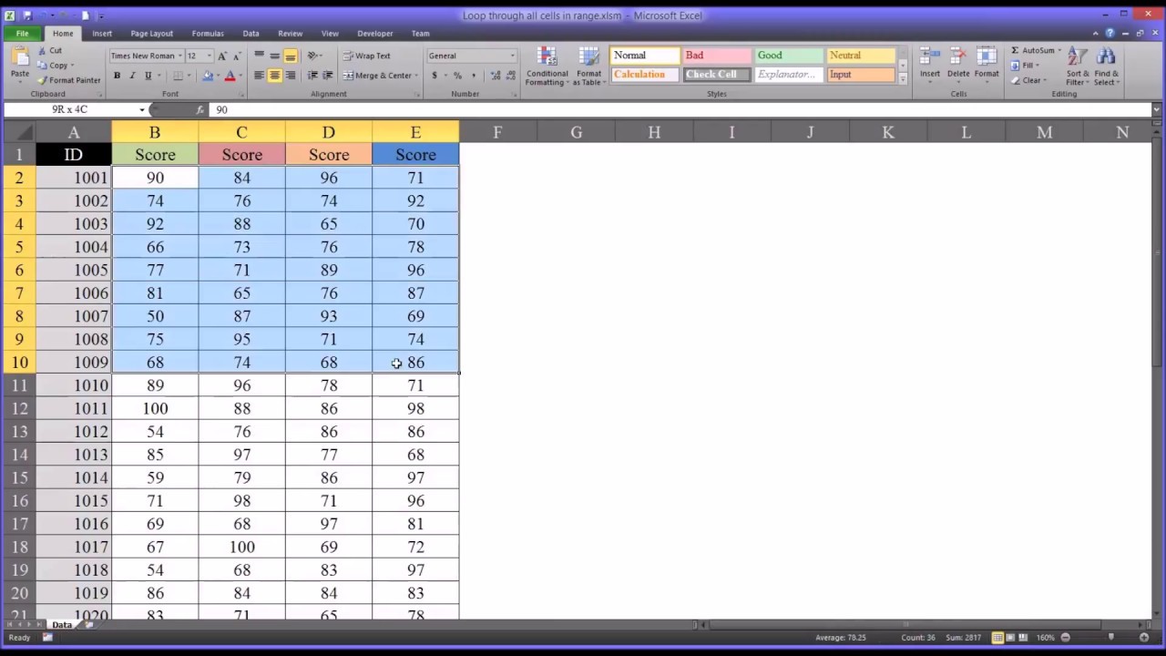This screenshot has width=1166, height=656.
Task: Toggle Middle Align vertical alignment
Action: click(274, 56)
